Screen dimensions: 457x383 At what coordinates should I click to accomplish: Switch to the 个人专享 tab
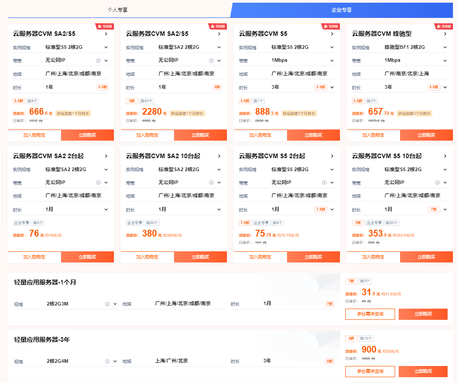coord(118,10)
